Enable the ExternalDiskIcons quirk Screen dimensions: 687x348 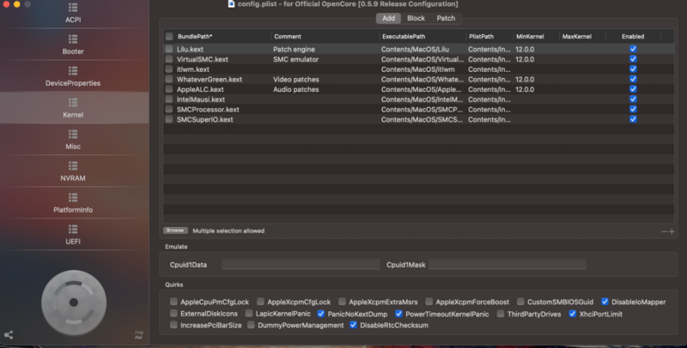pyautogui.click(x=173, y=314)
